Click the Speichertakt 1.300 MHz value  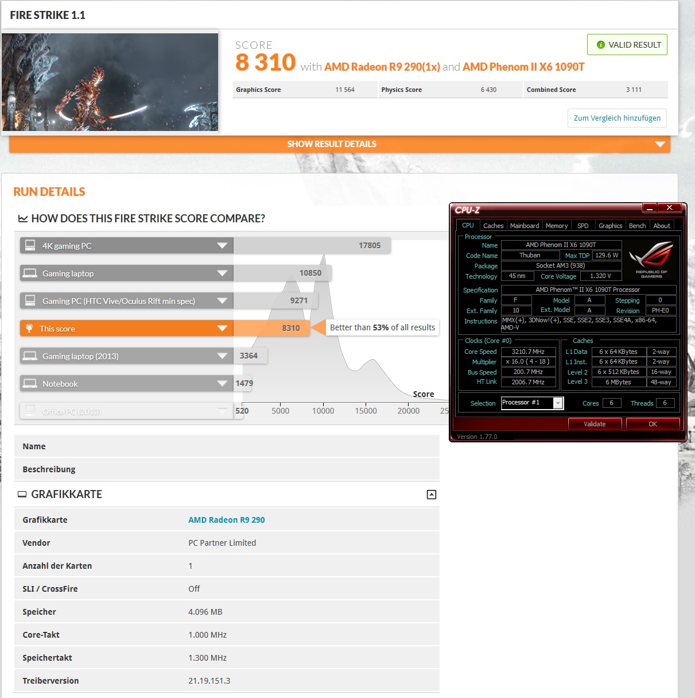207,658
